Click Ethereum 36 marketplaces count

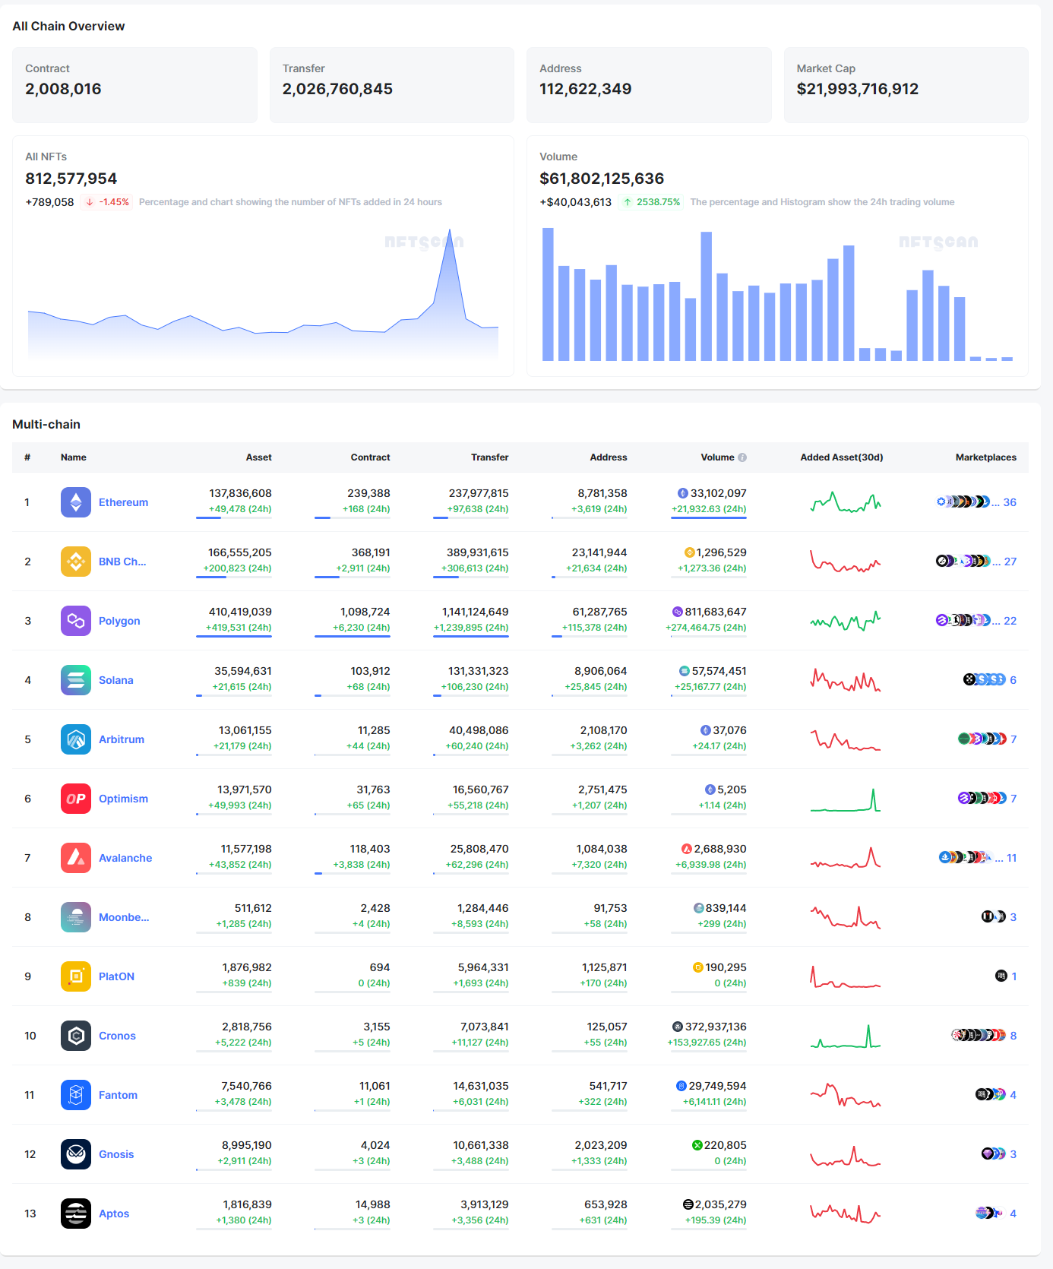(x=1010, y=502)
